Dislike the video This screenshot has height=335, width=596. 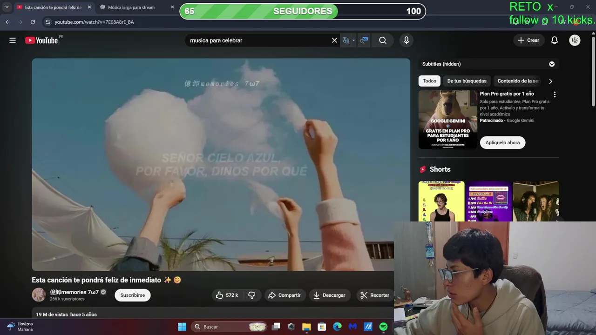[252, 295]
